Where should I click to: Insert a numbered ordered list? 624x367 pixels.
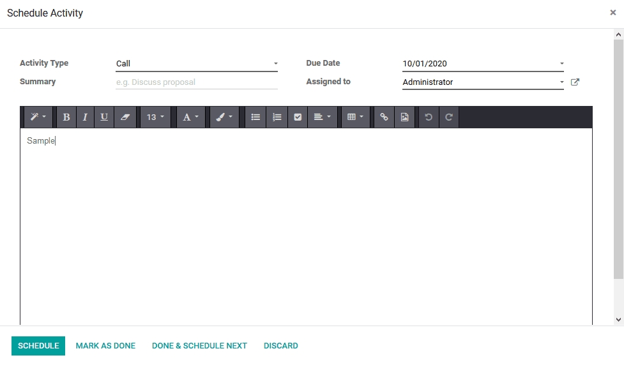(x=277, y=117)
